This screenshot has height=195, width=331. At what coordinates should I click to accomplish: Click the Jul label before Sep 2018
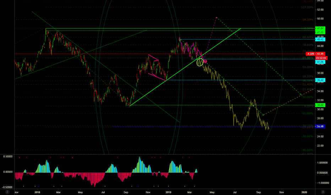click(x=103, y=192)
